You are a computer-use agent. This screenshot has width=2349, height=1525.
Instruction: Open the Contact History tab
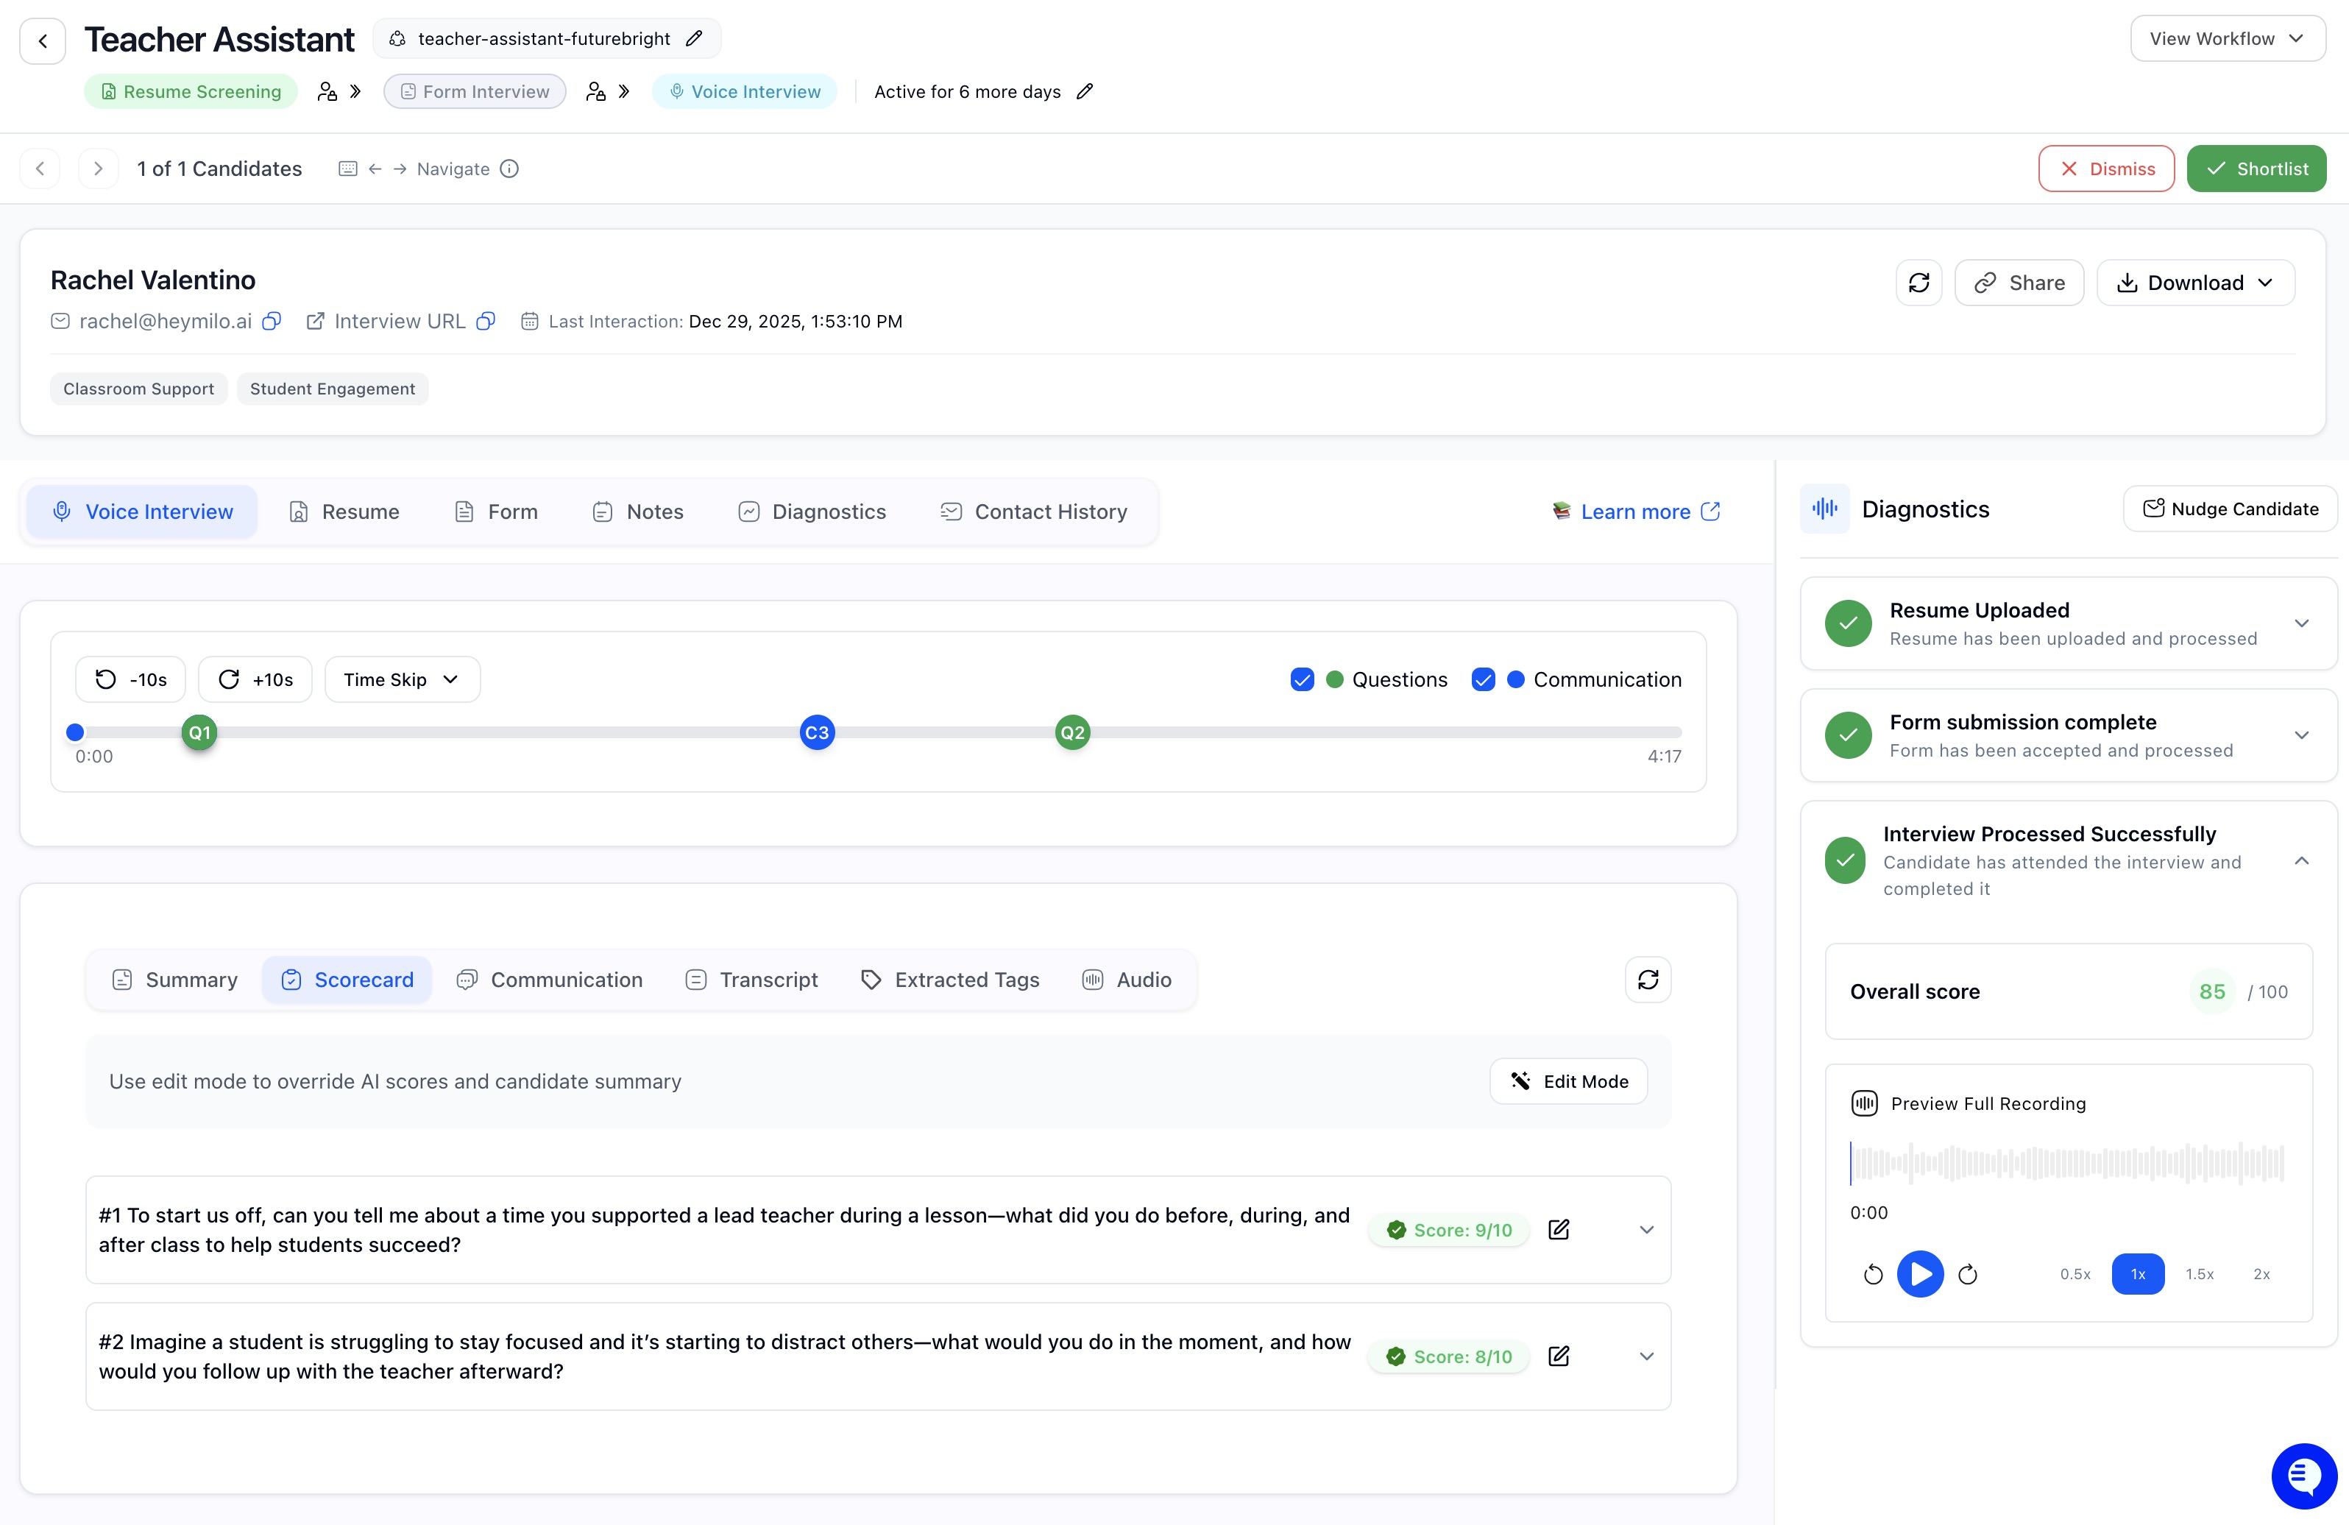click(1033, 512)
